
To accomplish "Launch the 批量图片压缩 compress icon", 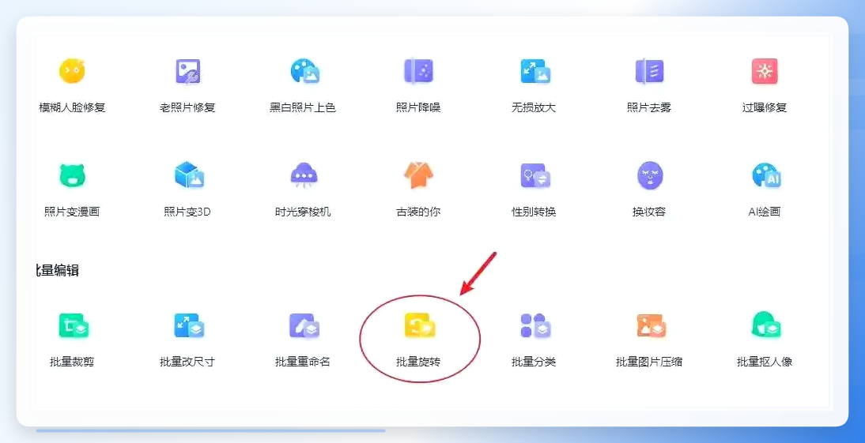I will click(651, 325).
